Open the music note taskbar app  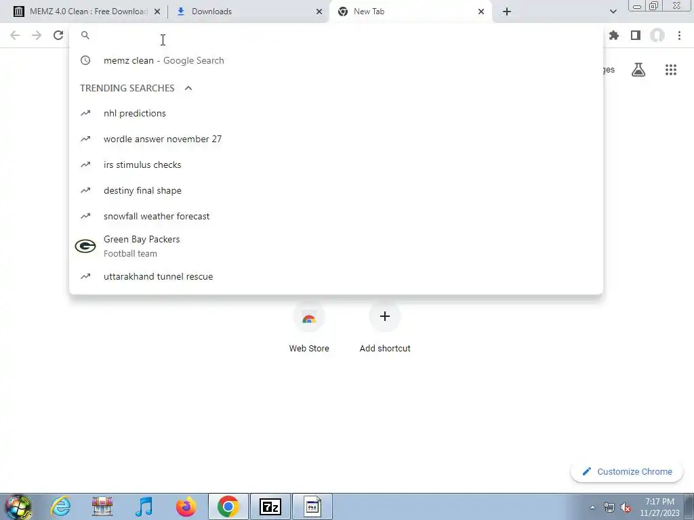(144, 506)
